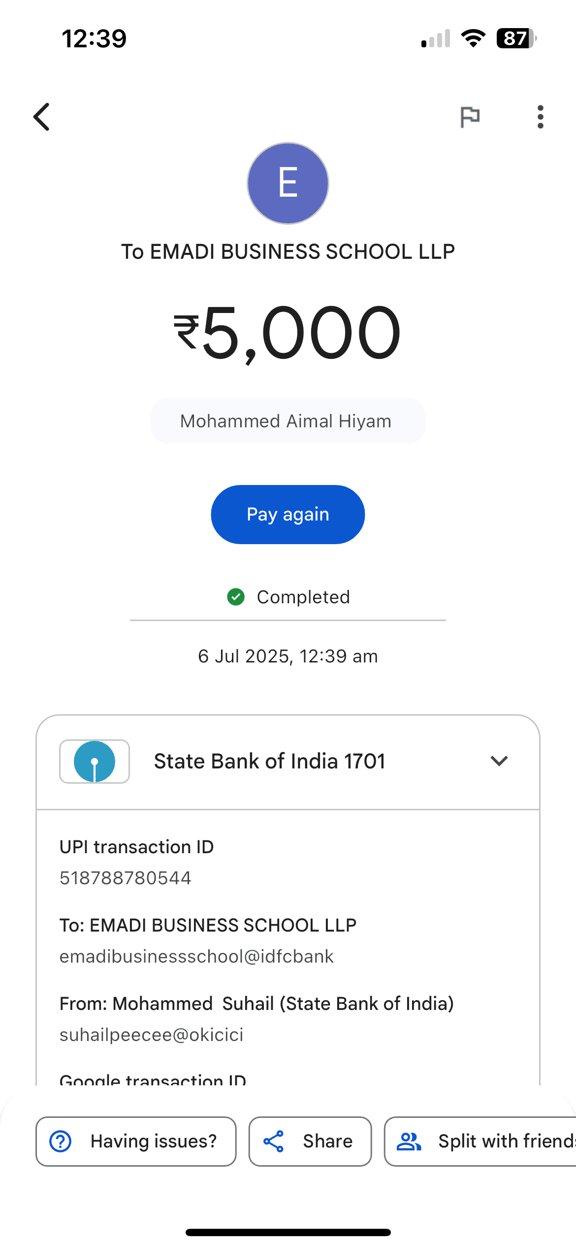Screen dimensions: 576x1248
Task: Tap the Share button label
Action: tap(327, 1141)
